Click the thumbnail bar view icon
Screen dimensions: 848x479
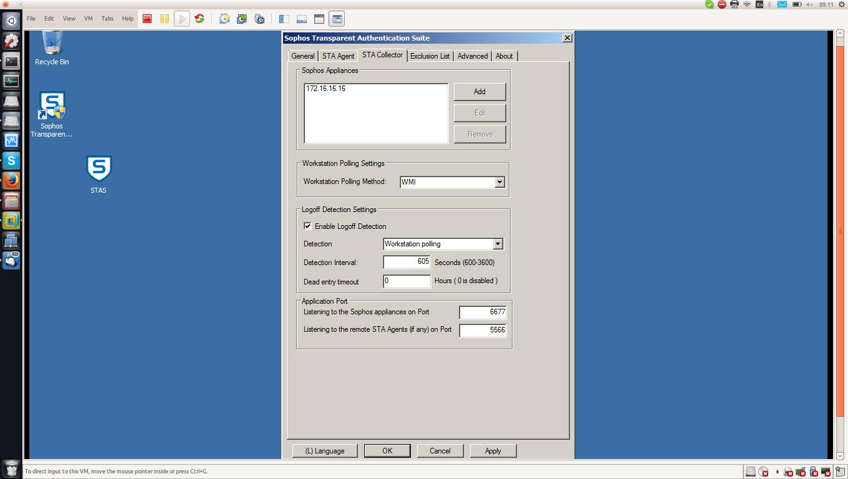click(302, 19)
